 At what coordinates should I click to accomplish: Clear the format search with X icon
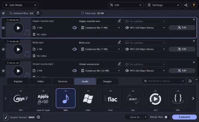tap(183, 81)
